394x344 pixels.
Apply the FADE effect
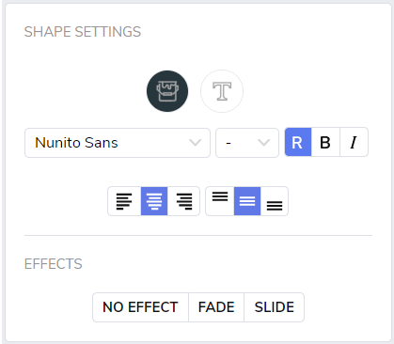click(216, 307)
